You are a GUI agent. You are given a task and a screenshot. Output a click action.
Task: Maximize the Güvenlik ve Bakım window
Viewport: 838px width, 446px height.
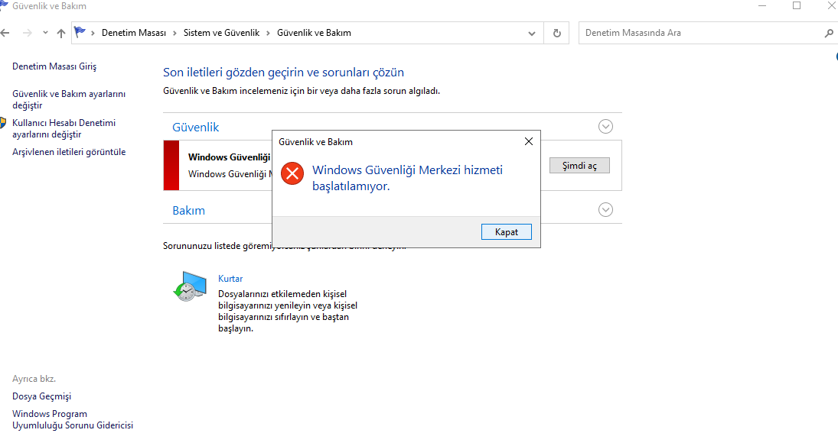[797, 6]
